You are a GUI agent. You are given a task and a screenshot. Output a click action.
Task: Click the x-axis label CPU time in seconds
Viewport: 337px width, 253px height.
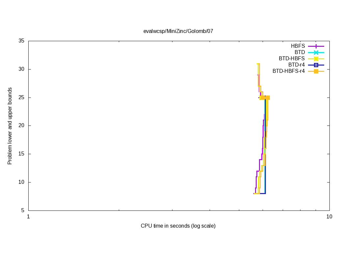(x=178, y=226)
